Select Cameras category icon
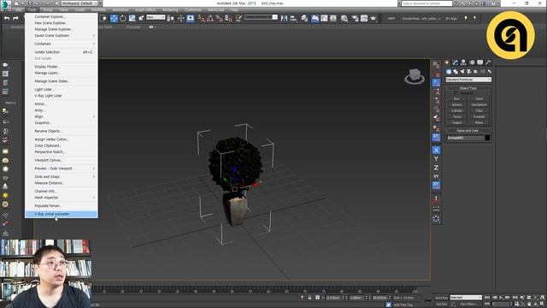The image size is (547, 308). (469, 72)
